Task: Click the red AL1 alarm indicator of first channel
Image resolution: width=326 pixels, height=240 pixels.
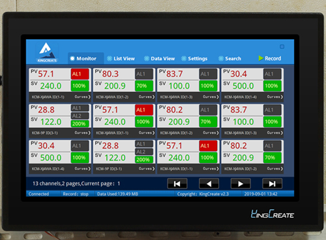Action: coord(80,74)
